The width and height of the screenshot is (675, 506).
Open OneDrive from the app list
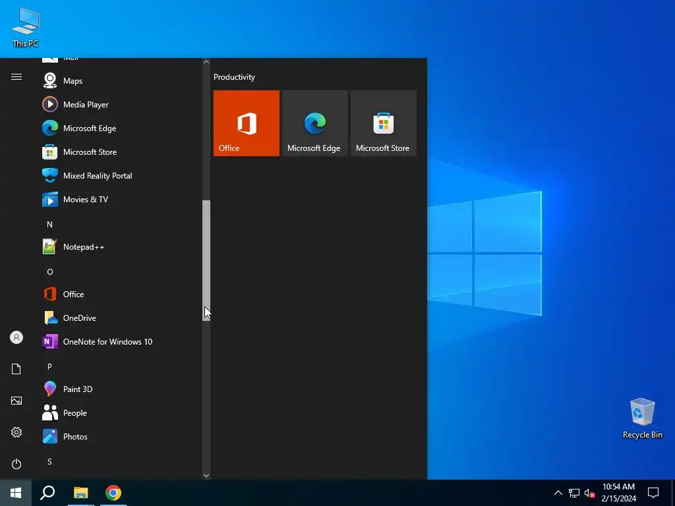point(121,318)
